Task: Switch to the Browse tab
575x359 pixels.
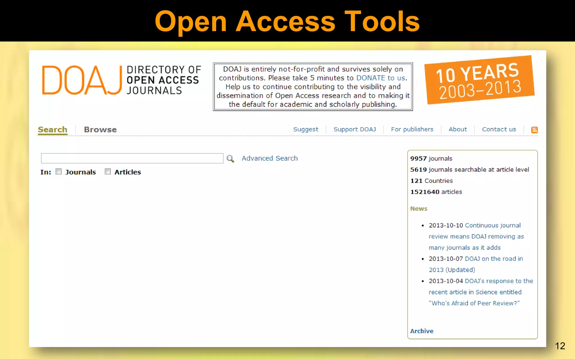Action: coord(100,130)
